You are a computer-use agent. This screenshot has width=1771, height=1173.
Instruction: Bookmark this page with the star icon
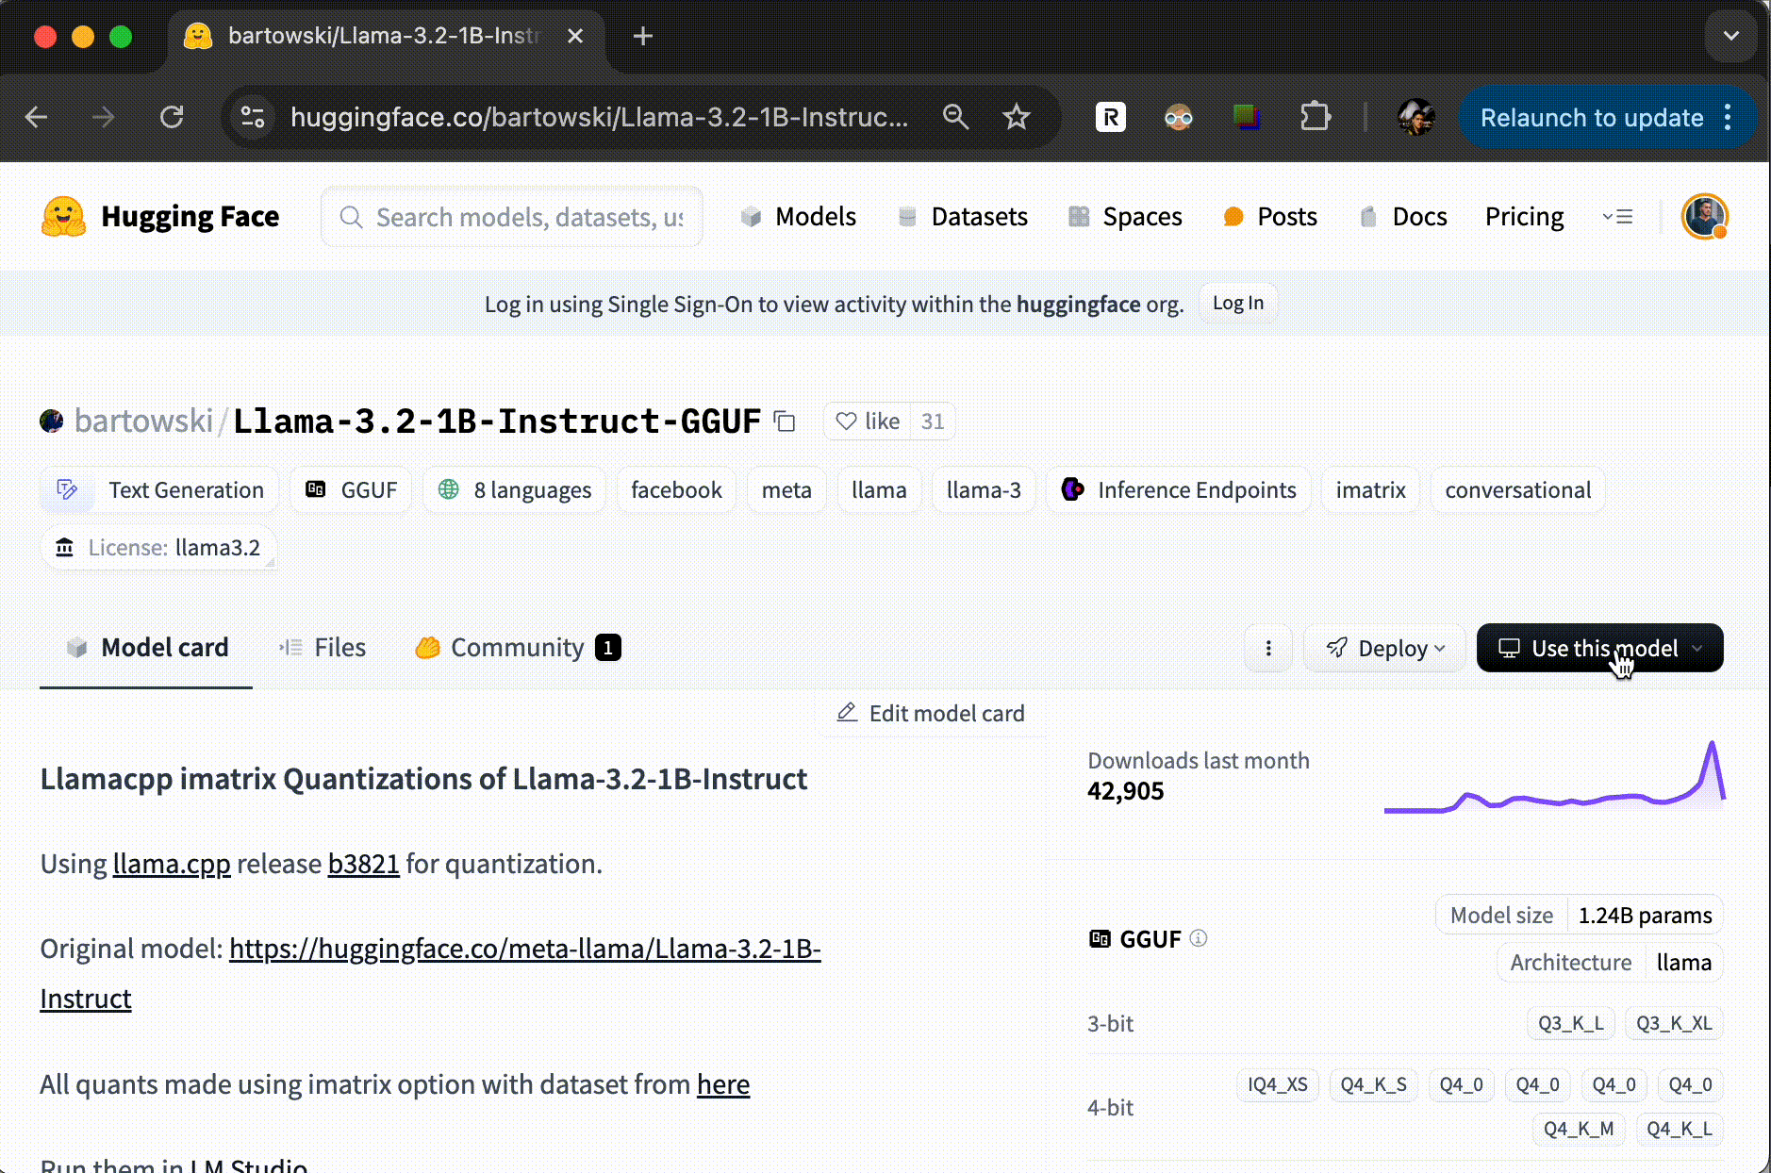point(1016,117)
